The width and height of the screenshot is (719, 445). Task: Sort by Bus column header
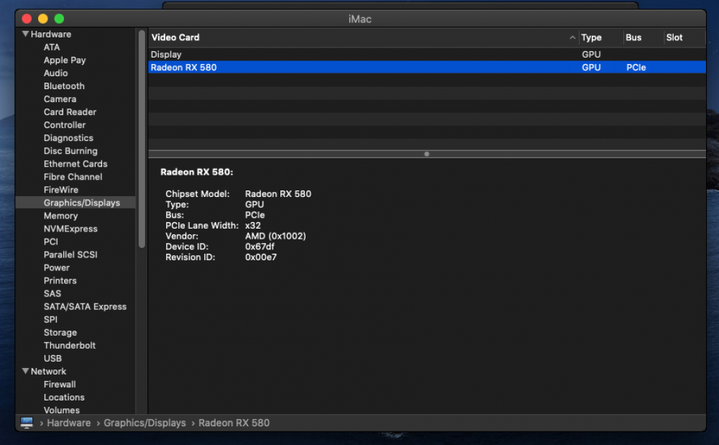(x=633, y=37)
